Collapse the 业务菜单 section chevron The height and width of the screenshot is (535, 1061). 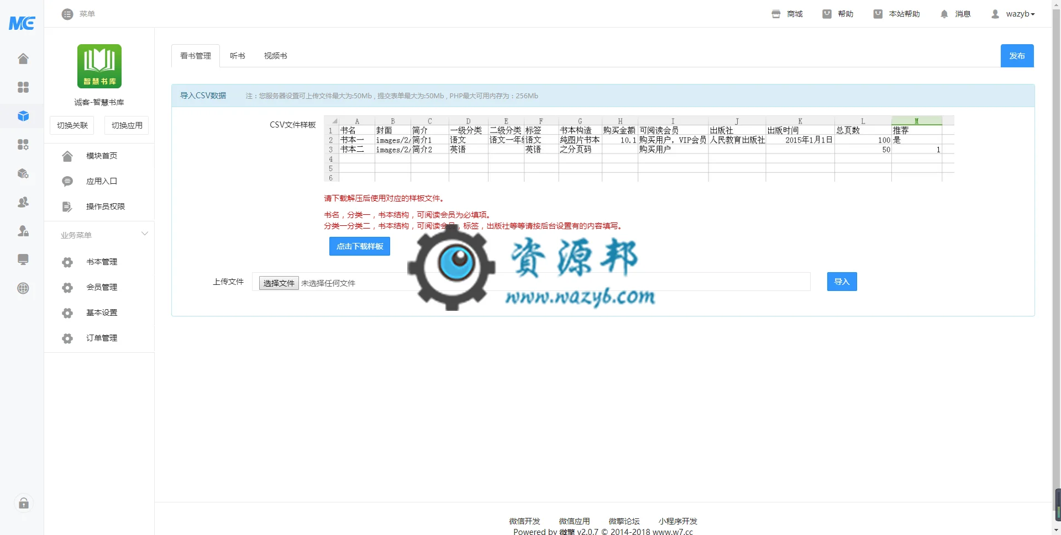pyautogui.click(x=145, y=234)
